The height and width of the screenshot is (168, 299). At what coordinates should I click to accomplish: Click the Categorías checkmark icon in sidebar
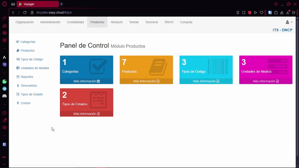(18, 42)
